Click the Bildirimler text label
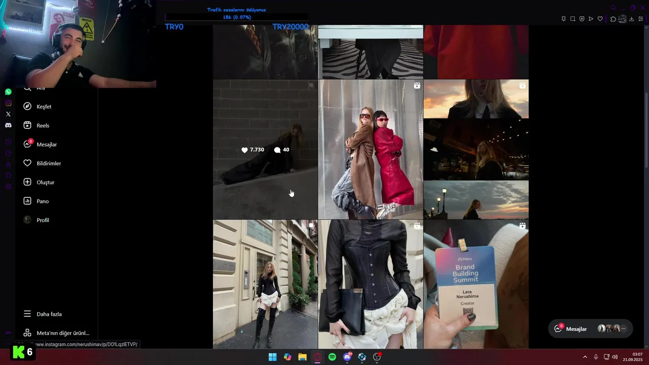Viewport: 649px width, 365px height. (x=49, y=163)
